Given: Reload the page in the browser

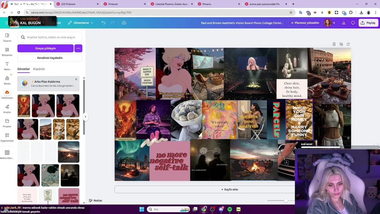Looking at the screenshot, I should click(x=18, y=12).
